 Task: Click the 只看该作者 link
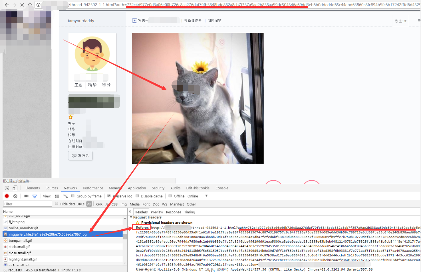point(193,21)
